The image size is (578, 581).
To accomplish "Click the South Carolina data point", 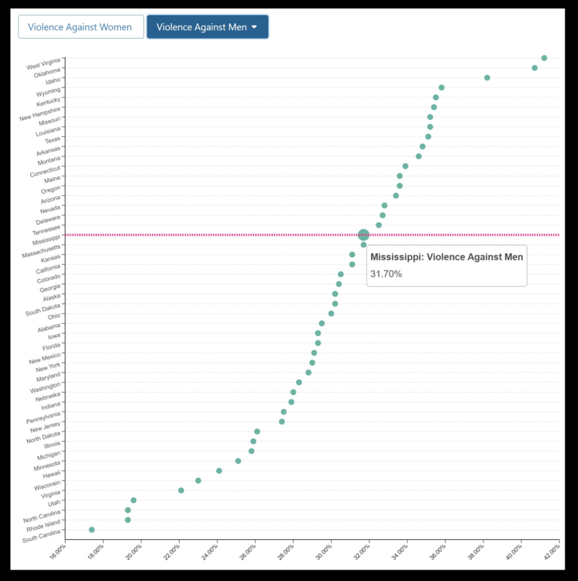I will [91, 530].
